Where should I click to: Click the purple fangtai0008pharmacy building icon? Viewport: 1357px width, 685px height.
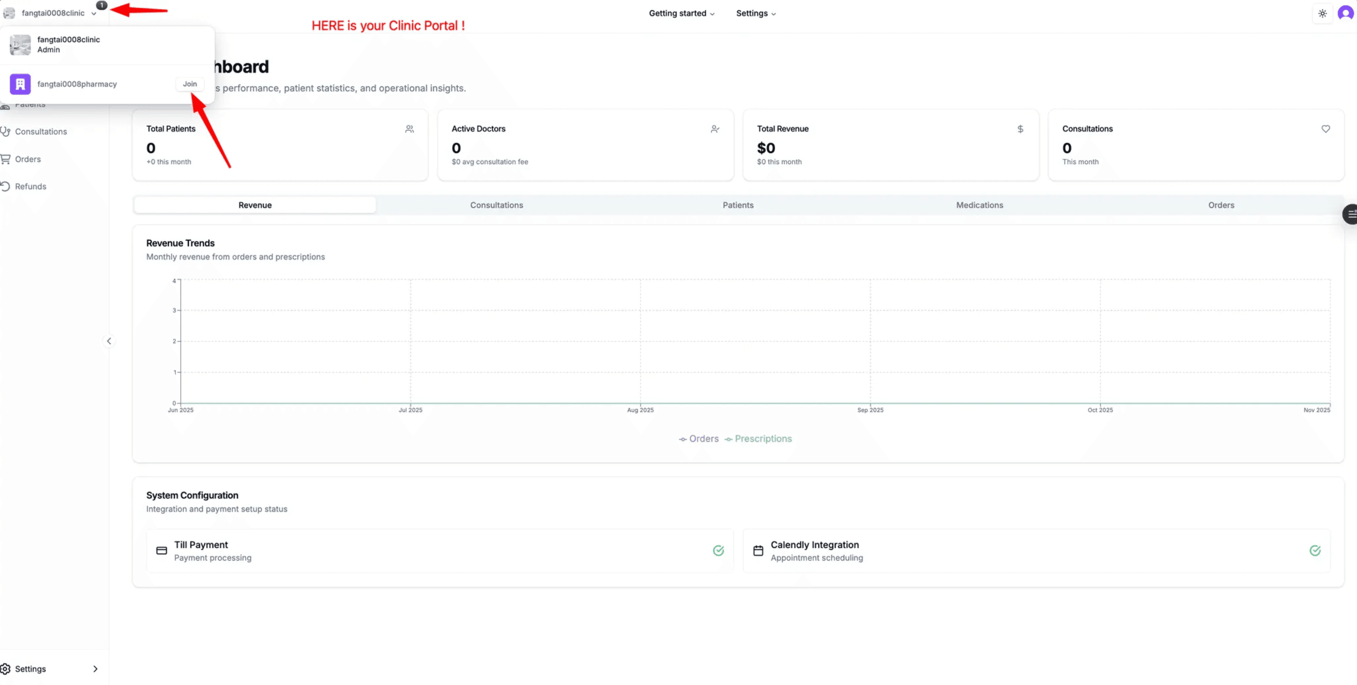(20, 84)
